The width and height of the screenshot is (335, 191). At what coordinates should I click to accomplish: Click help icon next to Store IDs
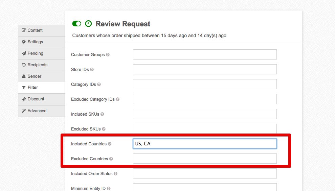tap(92, 70)
